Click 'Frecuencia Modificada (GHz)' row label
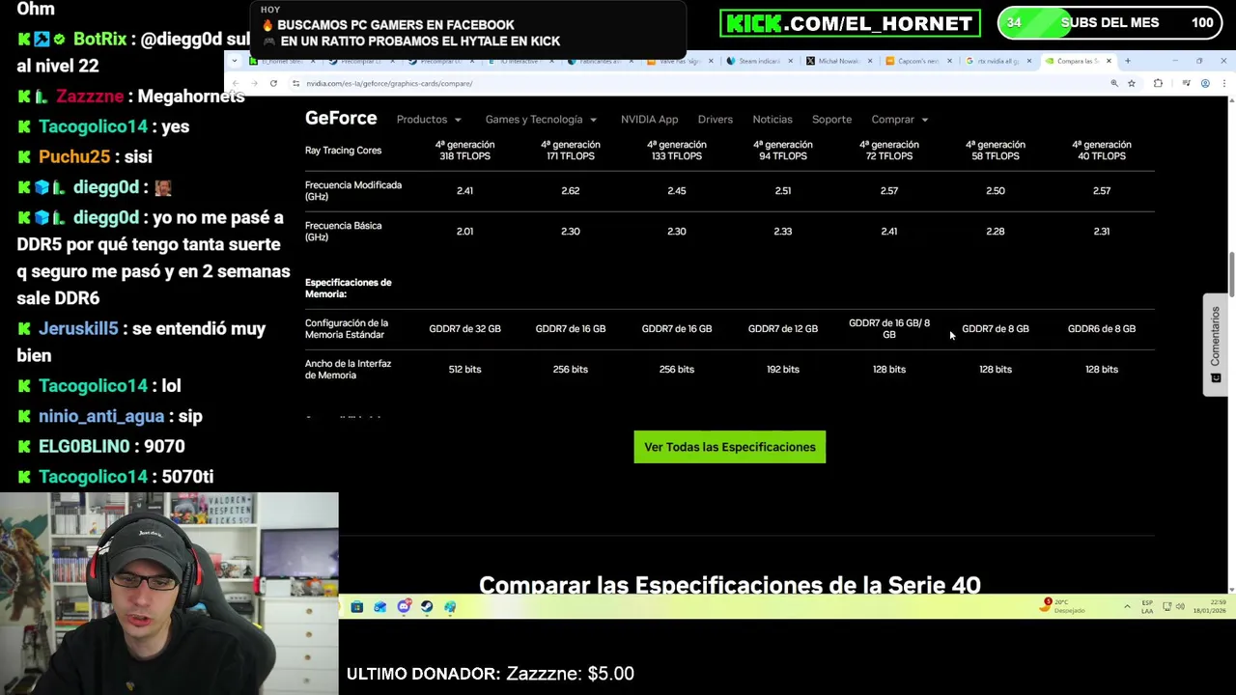 click(352, 191)
